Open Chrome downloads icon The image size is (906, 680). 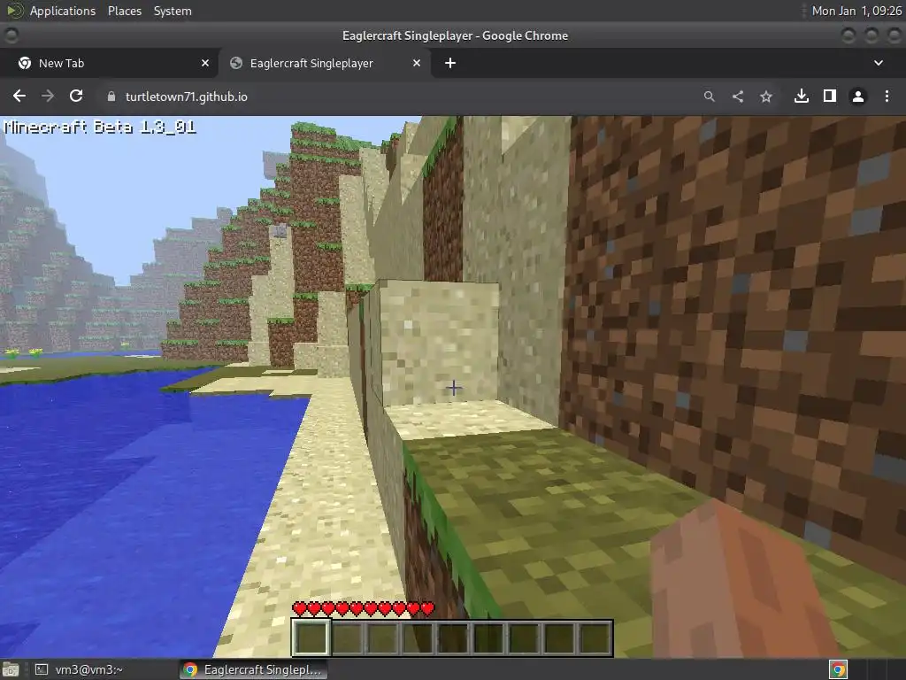click(x=802, y=96)
